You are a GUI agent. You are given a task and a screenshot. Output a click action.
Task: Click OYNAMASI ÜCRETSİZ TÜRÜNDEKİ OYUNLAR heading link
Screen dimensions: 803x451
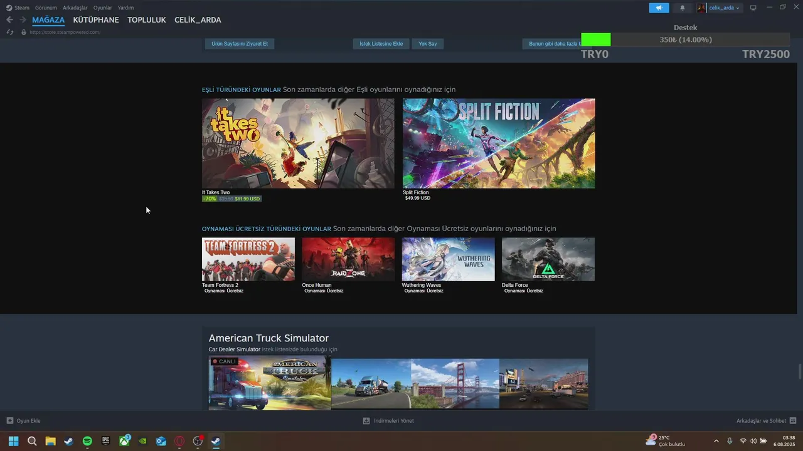click(x=267, y=229)
